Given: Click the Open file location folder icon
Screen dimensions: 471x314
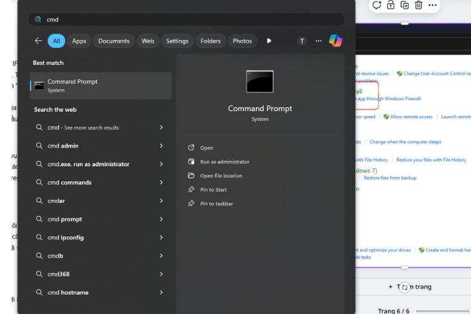Looking at the screenshot, I should (192, 176).
